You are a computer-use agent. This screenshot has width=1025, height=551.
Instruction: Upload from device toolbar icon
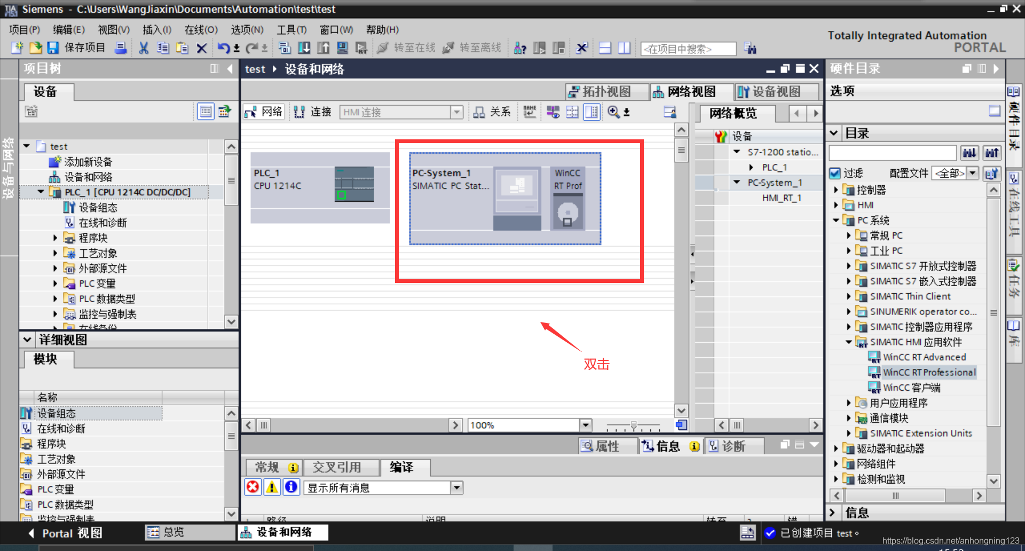click(323, 48)
